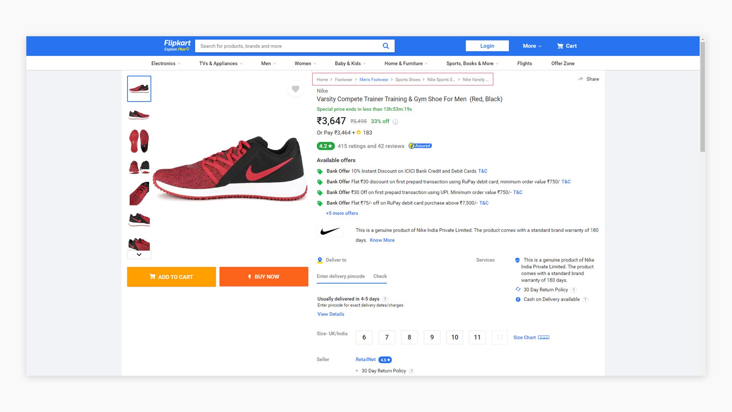Open RetailNet seller link

tap(366, 360)
